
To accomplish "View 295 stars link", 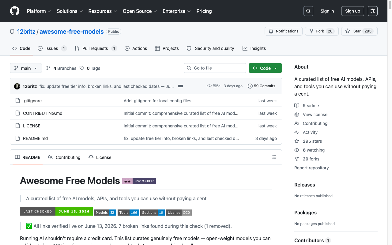I will pos(308,141).
